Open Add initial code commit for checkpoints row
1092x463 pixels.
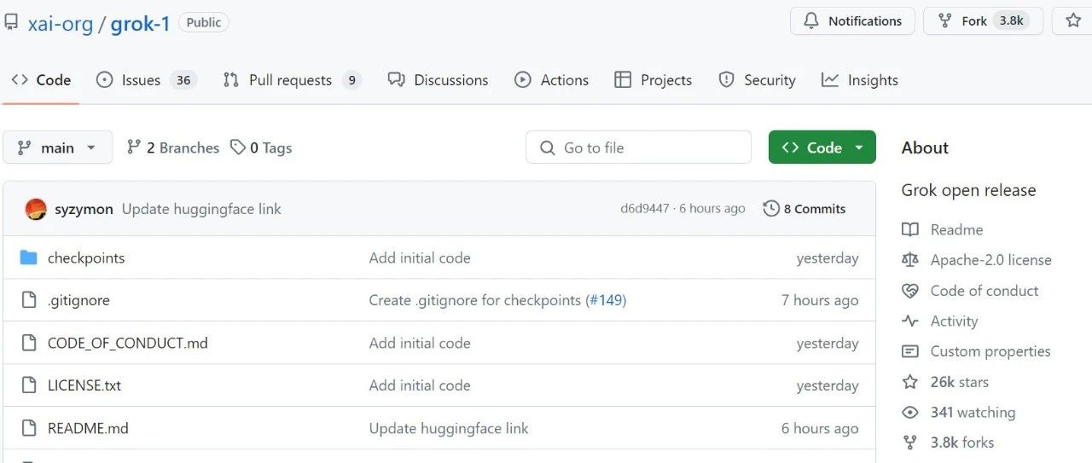(x=420, y=258)
